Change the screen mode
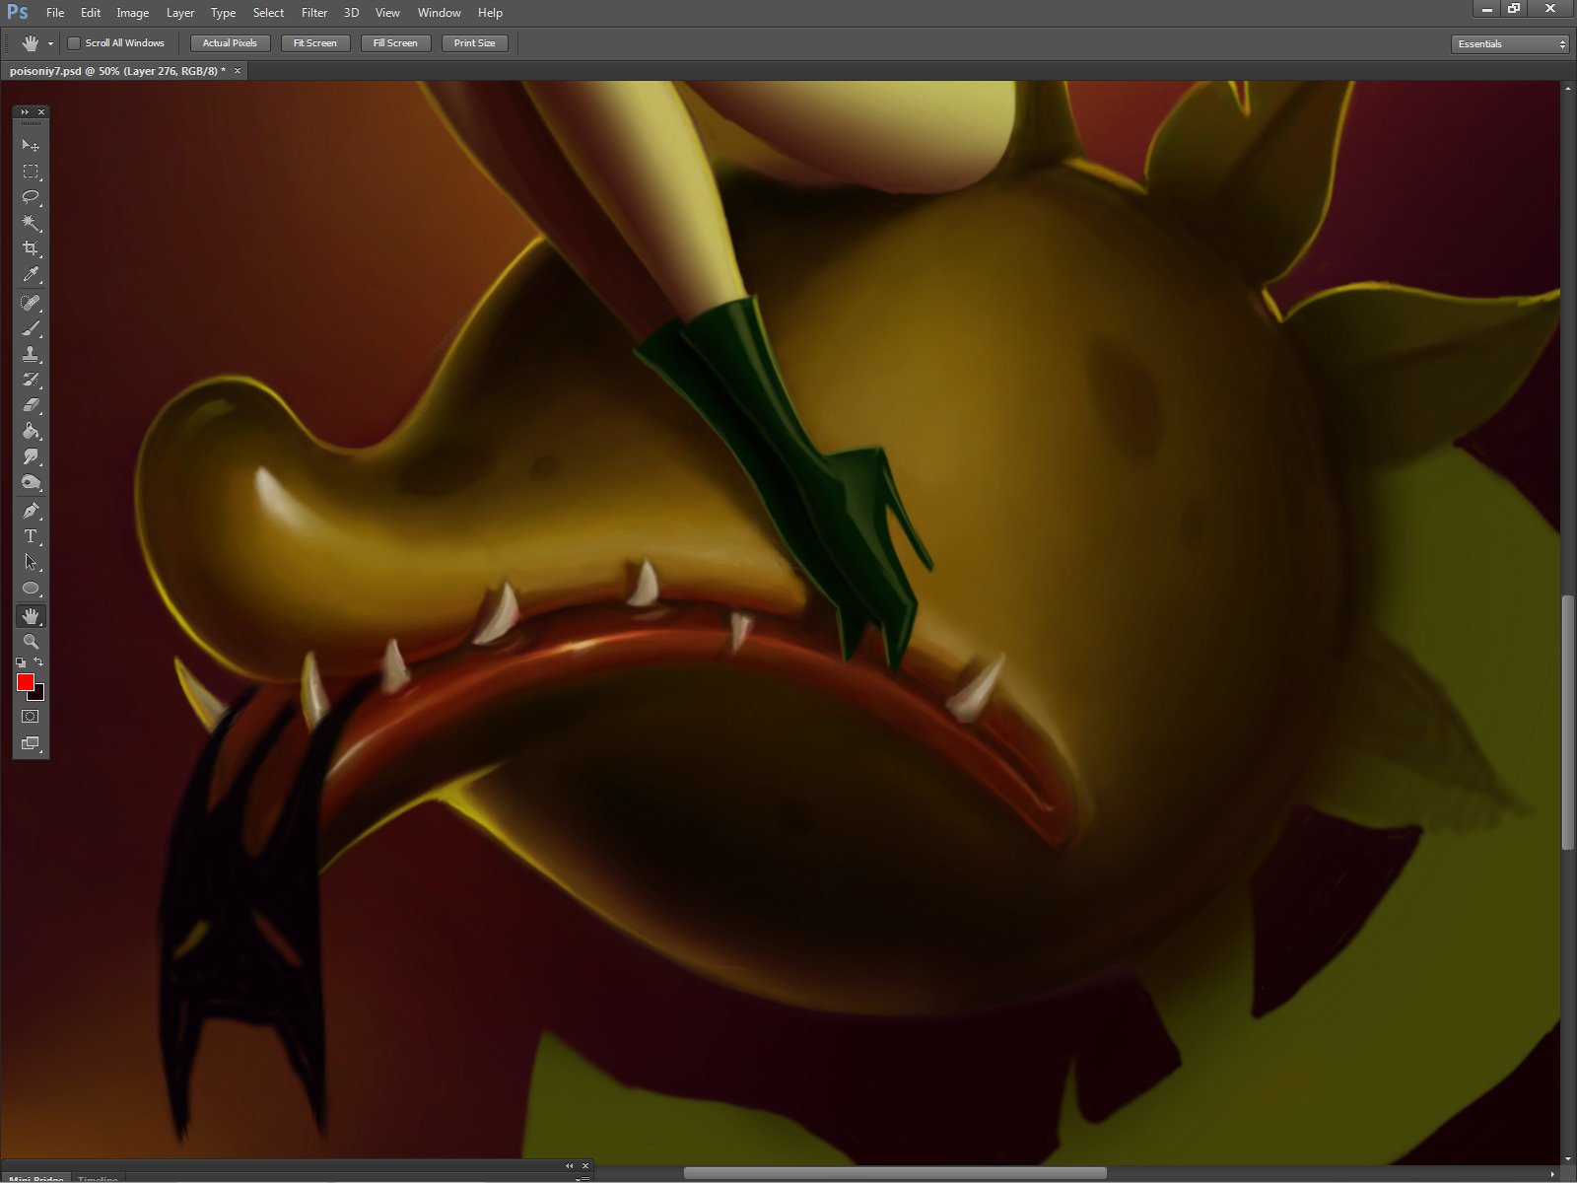Screen dimensions: 1577x1183 point(31,743)
